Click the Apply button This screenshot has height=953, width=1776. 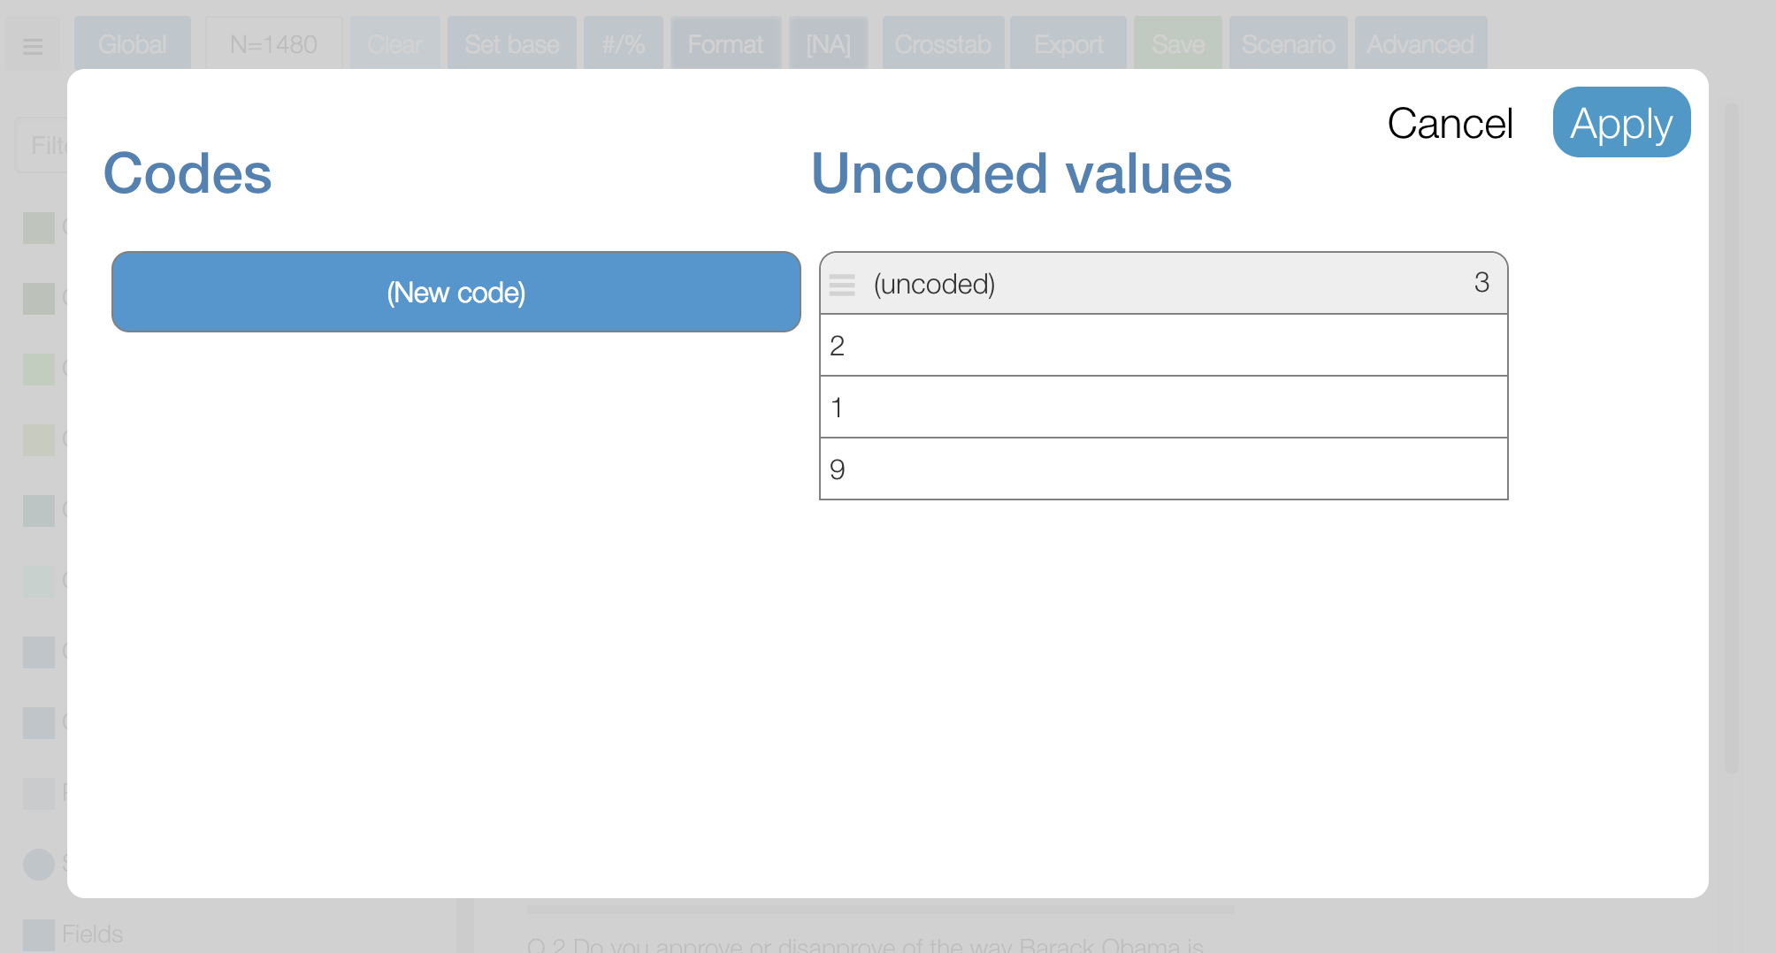(x=1620, y=123)
